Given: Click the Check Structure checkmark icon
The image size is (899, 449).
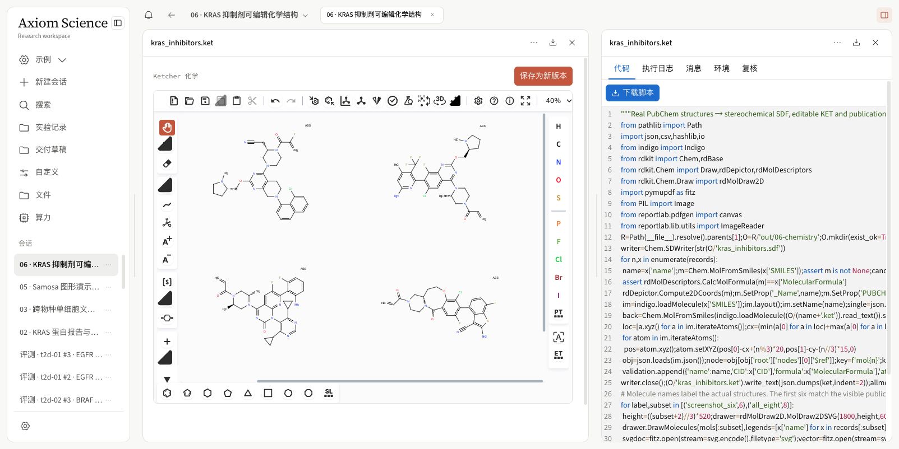Looking at the screenshot, I should 393,101.
